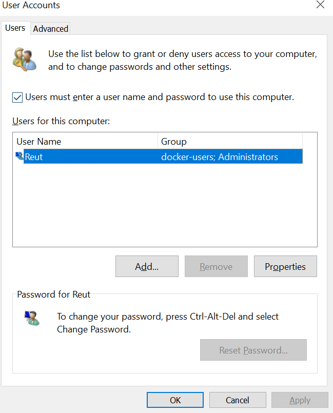This screenshot has width=333, height=413.
Task: Click the user icon beside change password text
Action: (x=32, y=318)
